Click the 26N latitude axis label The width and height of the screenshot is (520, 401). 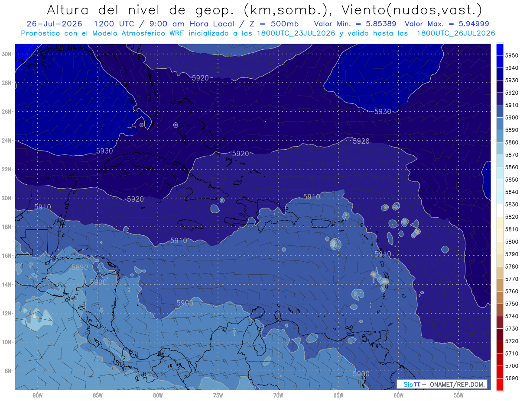(6, 112)
